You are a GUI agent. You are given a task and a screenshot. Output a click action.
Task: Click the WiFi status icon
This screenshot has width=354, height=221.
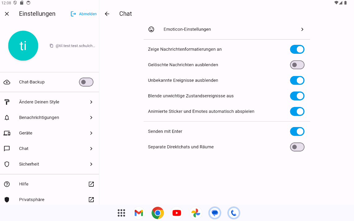pos(336,3)
